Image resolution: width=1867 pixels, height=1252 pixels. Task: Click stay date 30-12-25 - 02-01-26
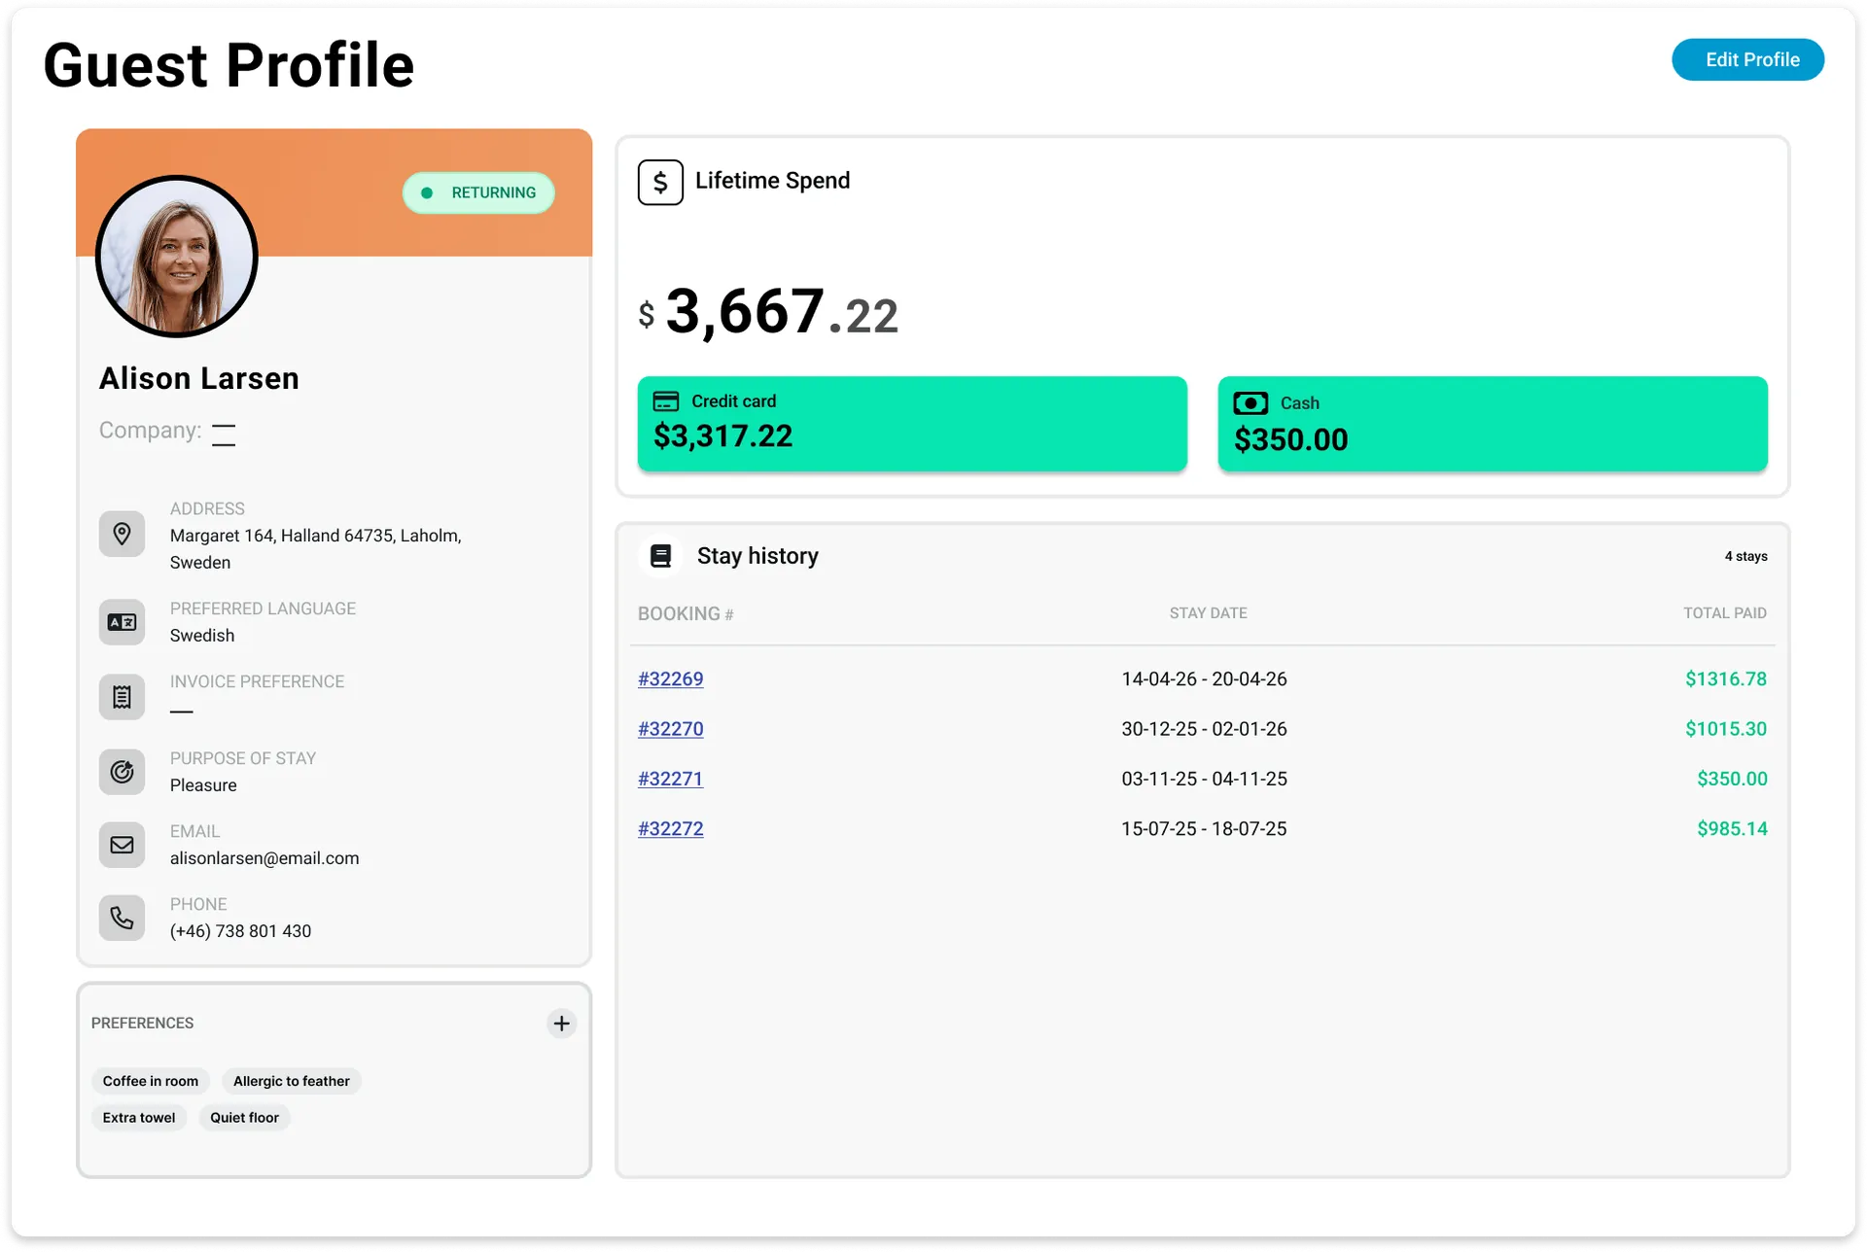1204,729
